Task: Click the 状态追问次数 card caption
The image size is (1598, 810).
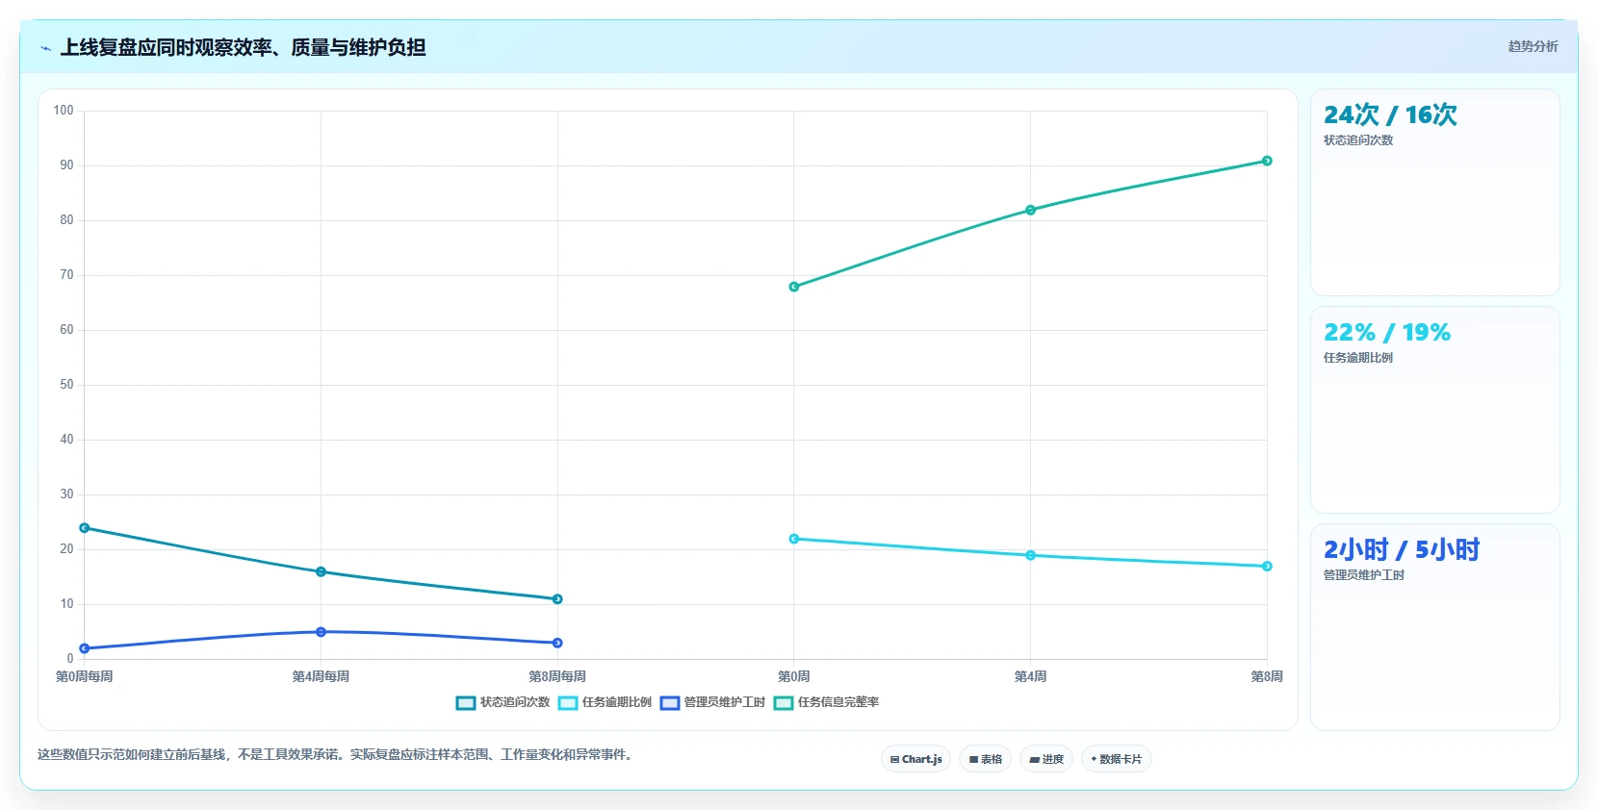Action: pyautogui.click(x=1358, y=140)
